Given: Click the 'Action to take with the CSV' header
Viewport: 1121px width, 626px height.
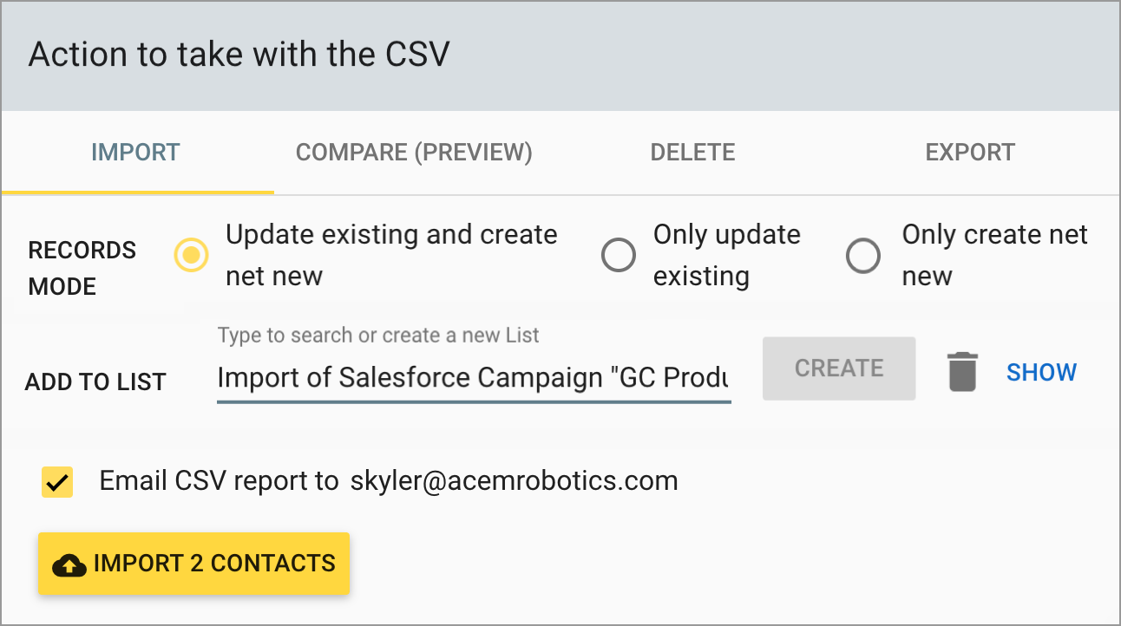Looking at the screenshot, I should tap(239, 54).
